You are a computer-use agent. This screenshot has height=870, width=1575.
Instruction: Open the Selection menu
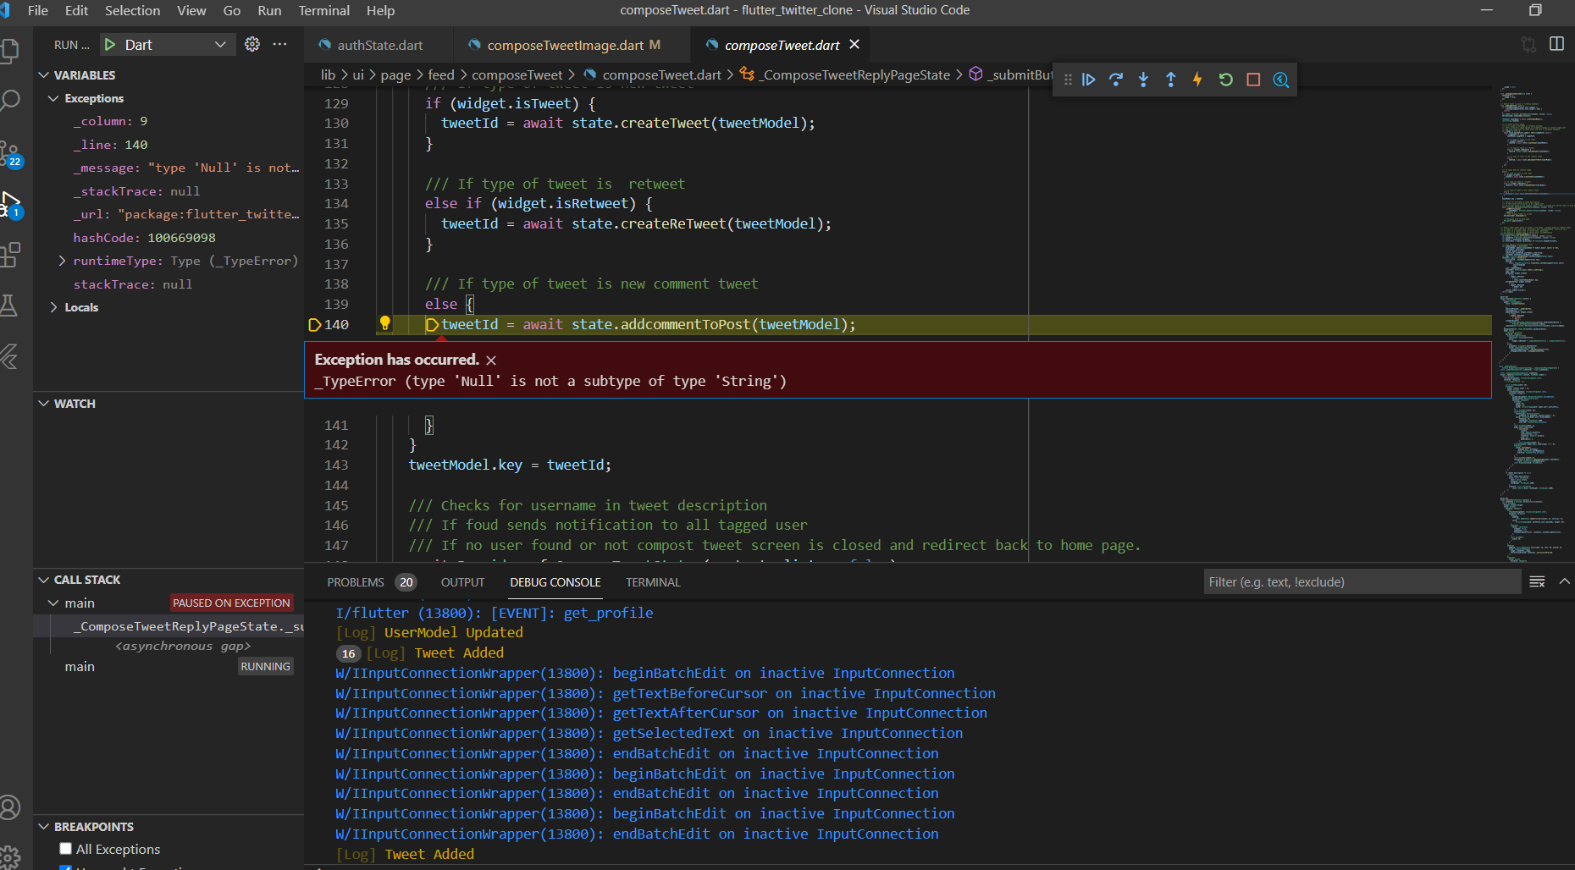tap(132, 10)
